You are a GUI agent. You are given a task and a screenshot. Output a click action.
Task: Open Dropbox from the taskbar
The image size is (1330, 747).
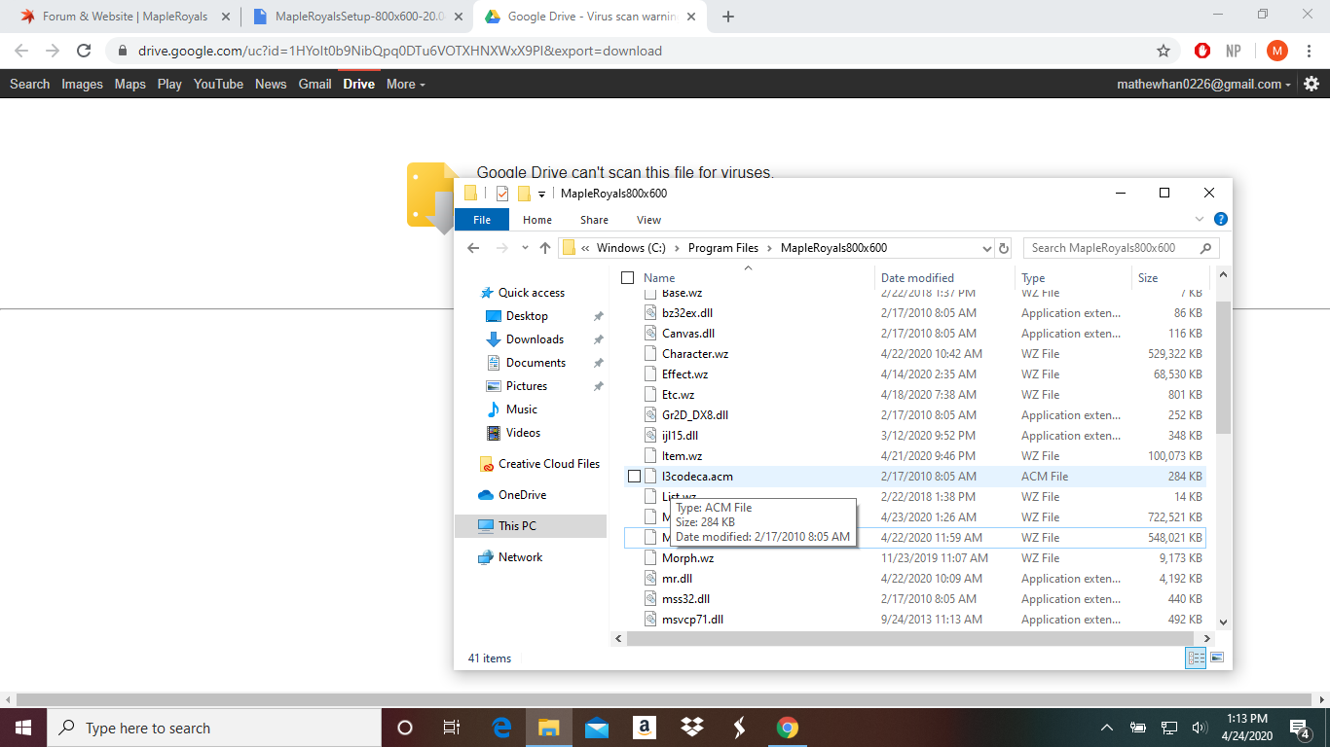692,728
